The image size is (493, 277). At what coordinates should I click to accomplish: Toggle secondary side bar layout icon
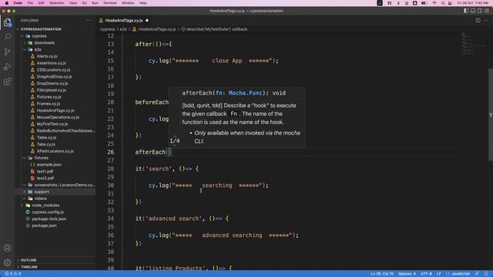(480, 11)
